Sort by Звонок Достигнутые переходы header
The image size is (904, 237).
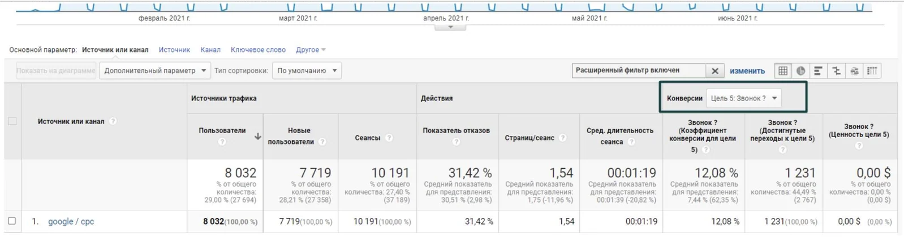782,130
